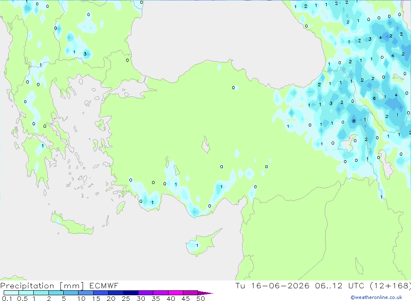
Task: Click the 'ECMWF' model label
Action: (x=104, y=285)
